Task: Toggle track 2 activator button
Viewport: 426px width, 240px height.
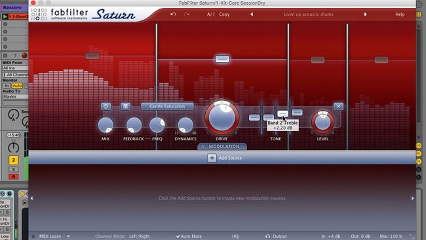Action: (x=14, y=160)
